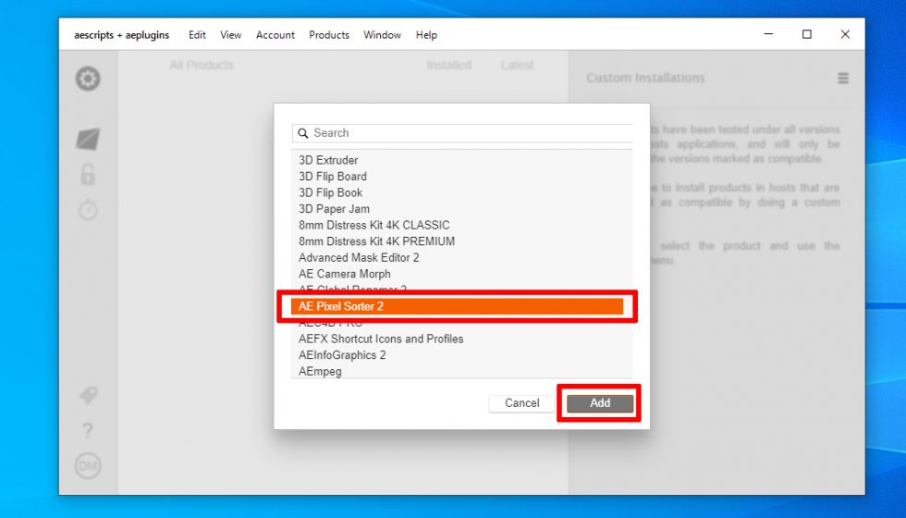Maximize the aescripts + aeplugins window
The width and height of the screenshot is (906, 518).
tap(806, 34)
